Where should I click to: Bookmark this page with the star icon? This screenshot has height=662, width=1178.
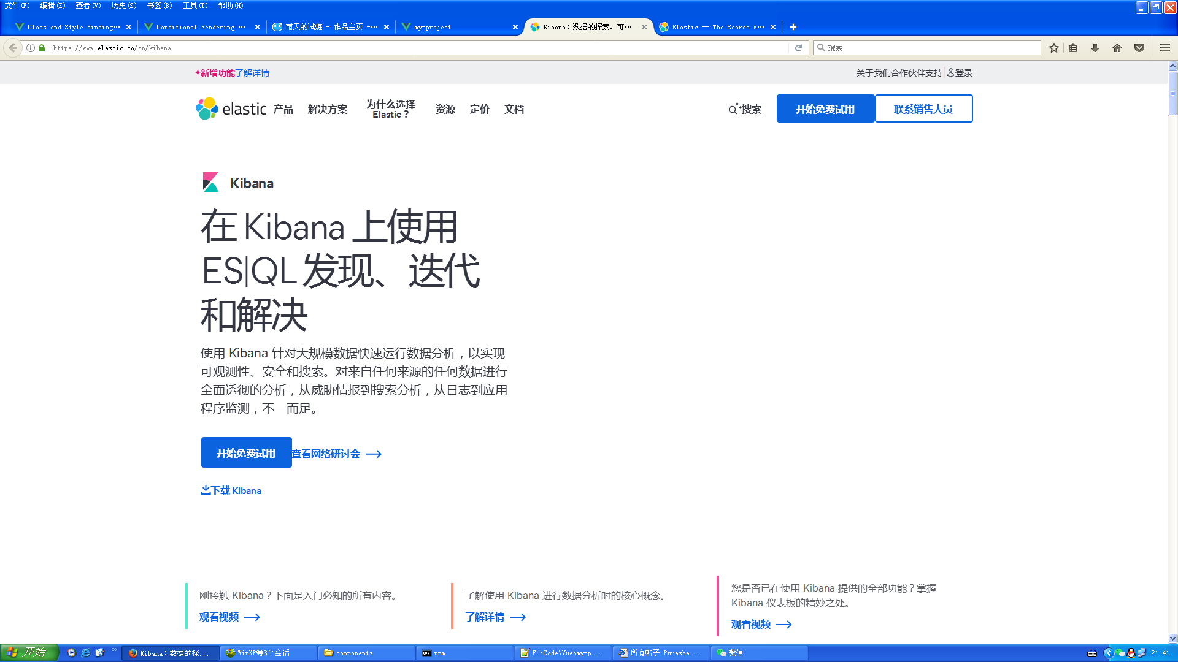point(1054,48)
